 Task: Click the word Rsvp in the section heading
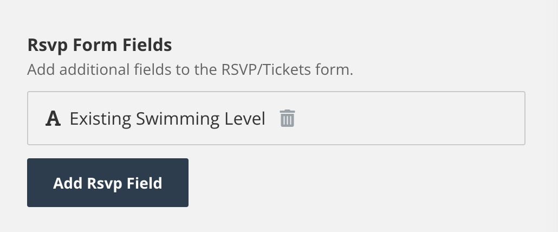point(47,46)
